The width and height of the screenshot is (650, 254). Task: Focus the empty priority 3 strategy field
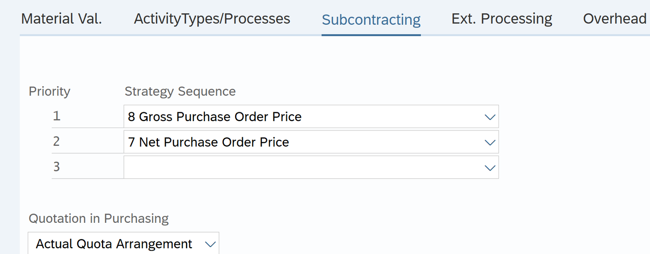284,167
